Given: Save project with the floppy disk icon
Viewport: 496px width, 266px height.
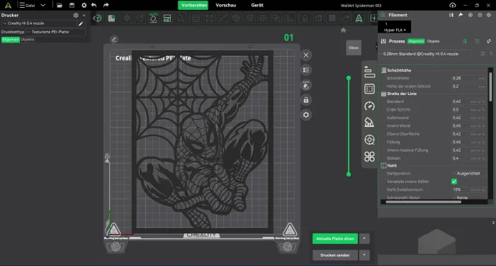Looking at the screenshot, I should [72, 5].
